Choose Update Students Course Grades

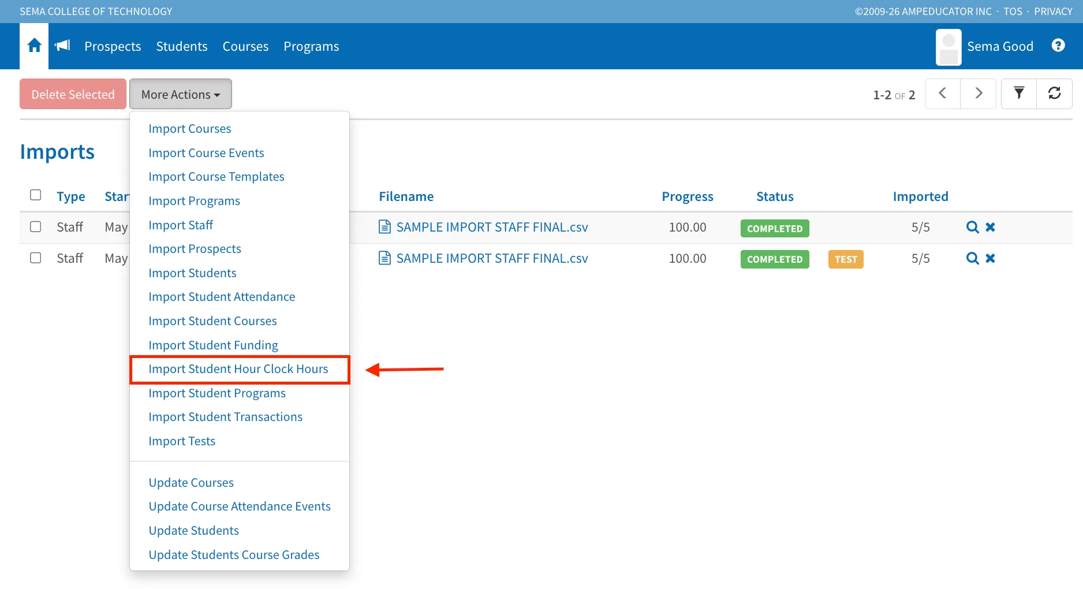pyautogui.click(x=234, y=555)
